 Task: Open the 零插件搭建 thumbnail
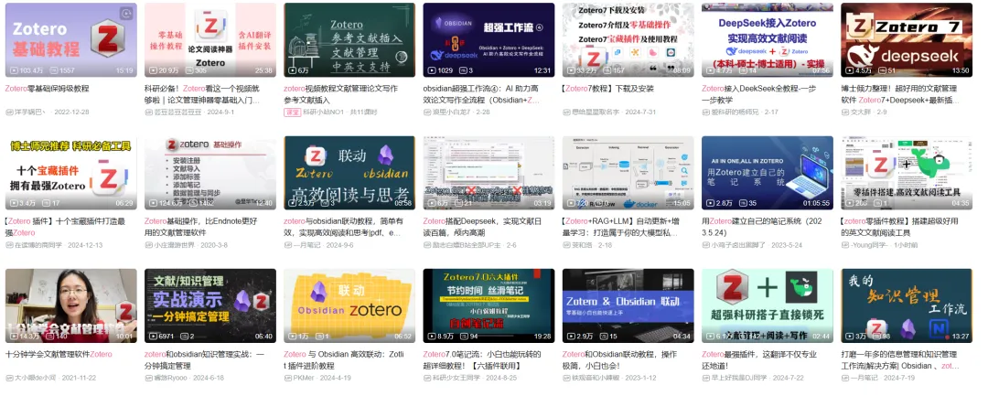(x=907, y=173)
